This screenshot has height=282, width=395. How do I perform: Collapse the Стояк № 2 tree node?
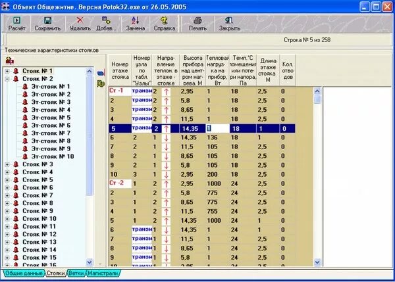point(7,79)
